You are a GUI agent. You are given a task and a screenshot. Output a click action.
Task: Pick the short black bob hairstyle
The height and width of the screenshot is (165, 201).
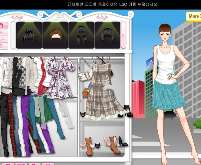point(107,35)
